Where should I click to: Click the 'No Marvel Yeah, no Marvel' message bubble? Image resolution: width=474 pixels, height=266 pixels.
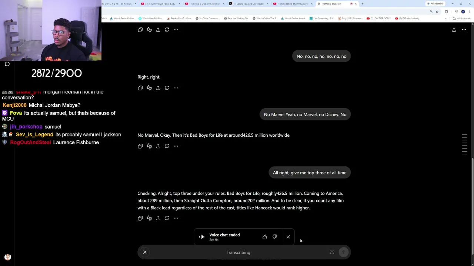point(305,115)
